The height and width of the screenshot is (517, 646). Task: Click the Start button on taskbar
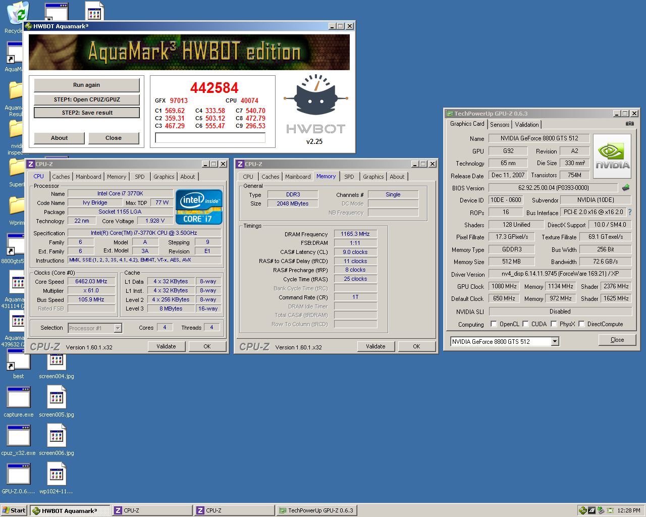14,510
